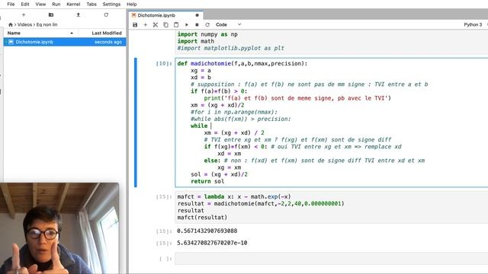The height and width of the screenshot is (274, 488).
Task: Sort files by Name column
Action: [x=40, y=33]
